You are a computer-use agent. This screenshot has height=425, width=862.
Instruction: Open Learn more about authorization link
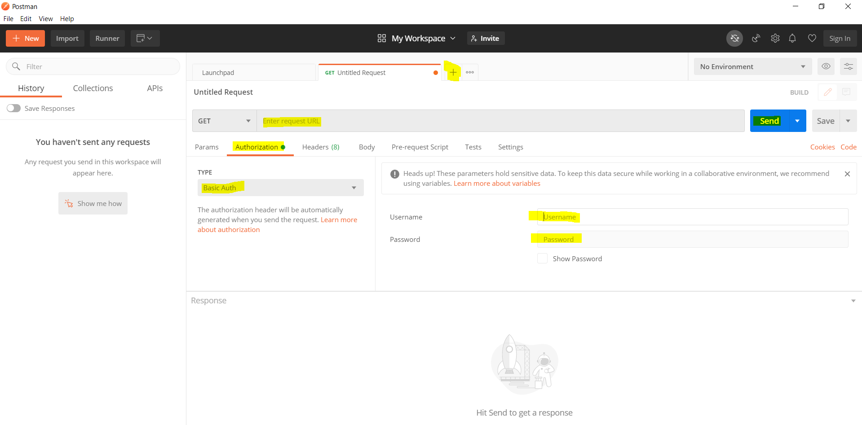pos(278,225)
